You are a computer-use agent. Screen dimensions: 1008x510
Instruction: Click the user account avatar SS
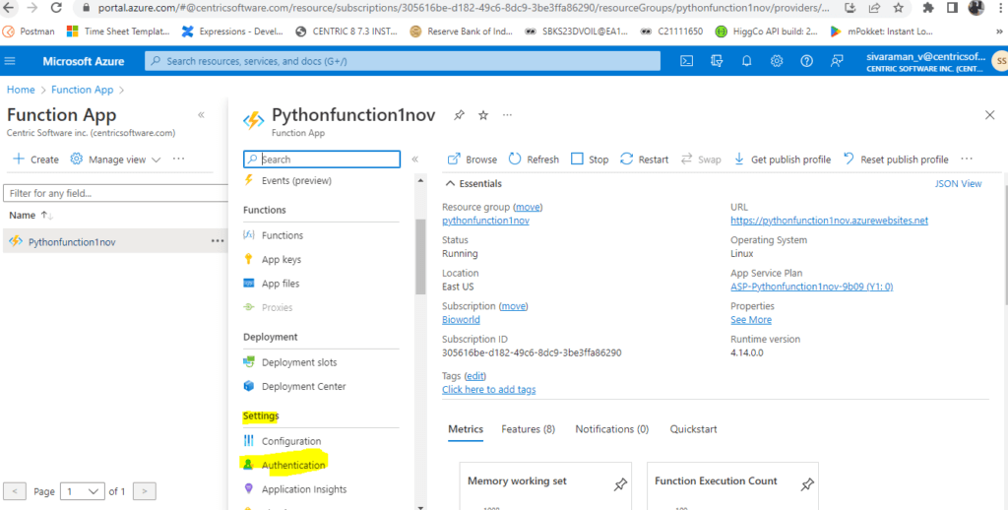[1000, 61]
